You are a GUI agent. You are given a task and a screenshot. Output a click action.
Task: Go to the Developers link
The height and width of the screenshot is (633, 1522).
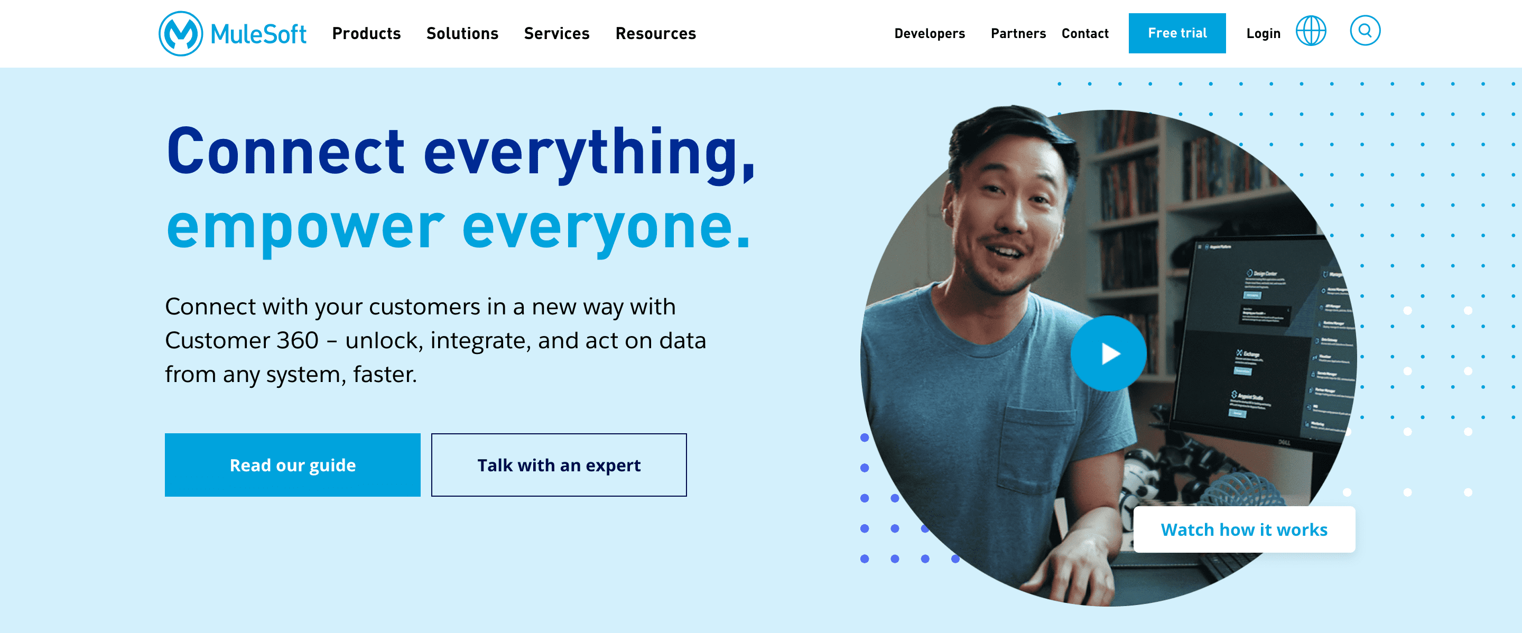click(x=930, y=34)
